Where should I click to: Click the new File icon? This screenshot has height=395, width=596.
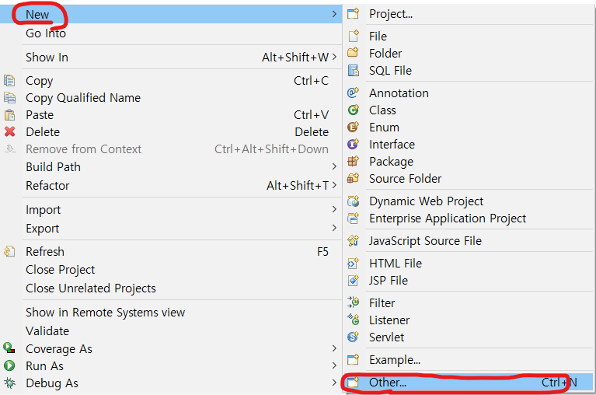click(x=354, y=36)
